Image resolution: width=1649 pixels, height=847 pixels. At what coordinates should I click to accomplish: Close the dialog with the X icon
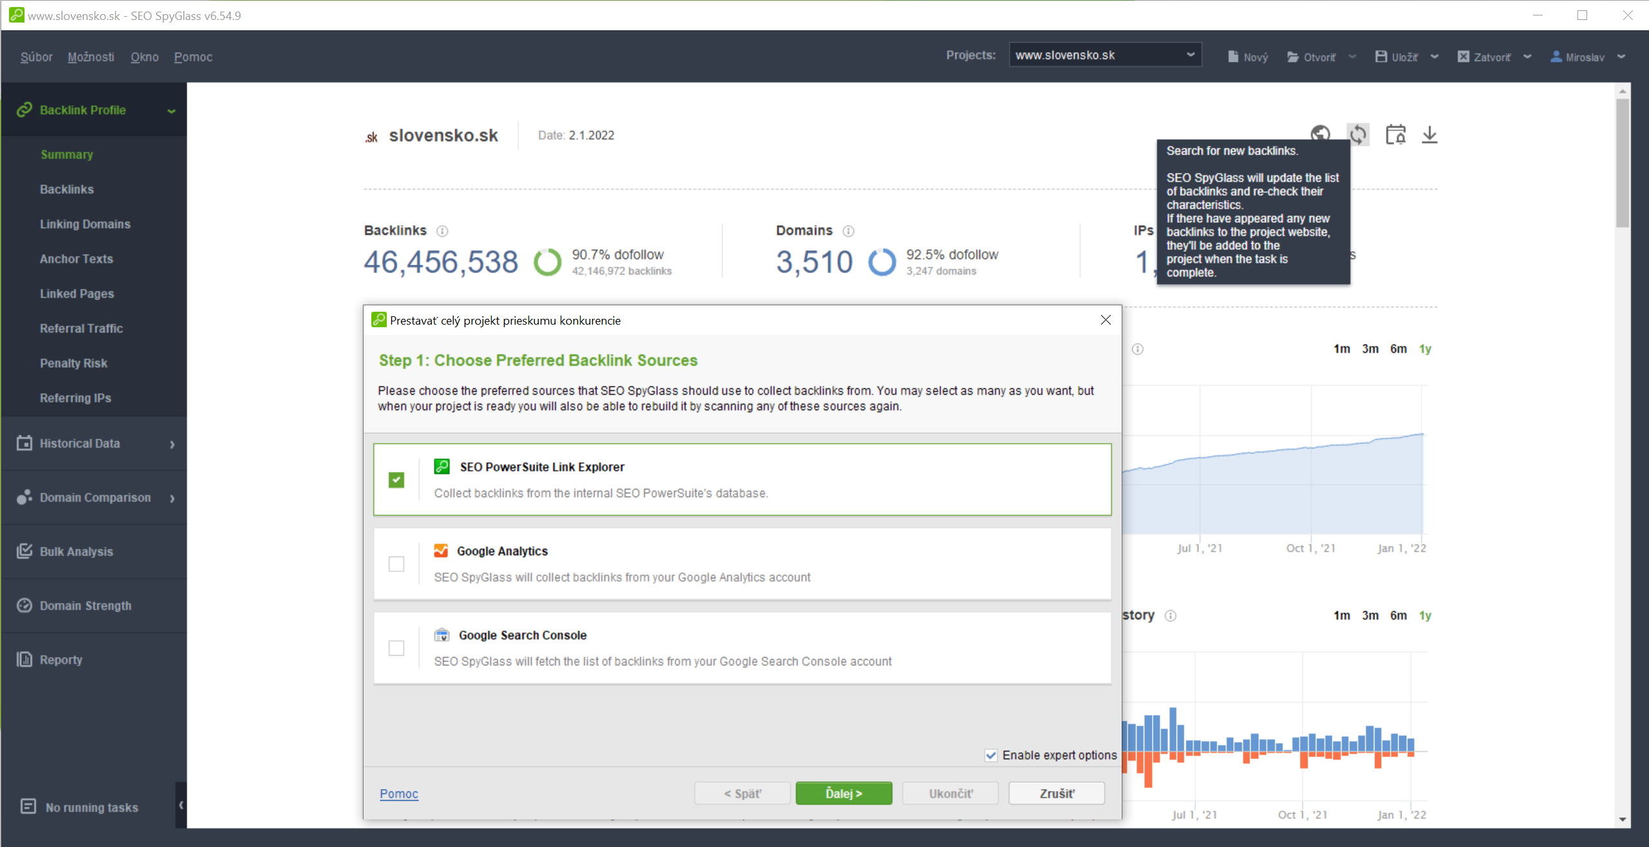[x=1106, y=320]
